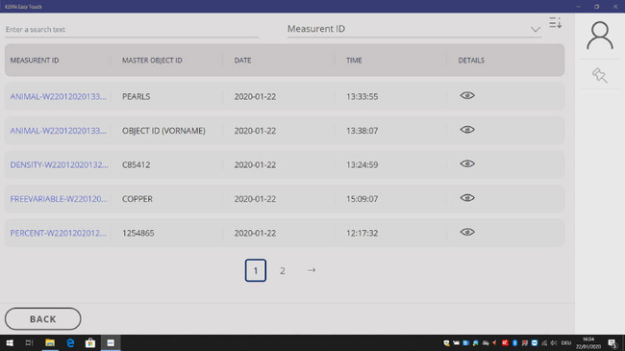625x351 pixels.
Task: Select page 1 in the pagination
Action: point(256,270)
